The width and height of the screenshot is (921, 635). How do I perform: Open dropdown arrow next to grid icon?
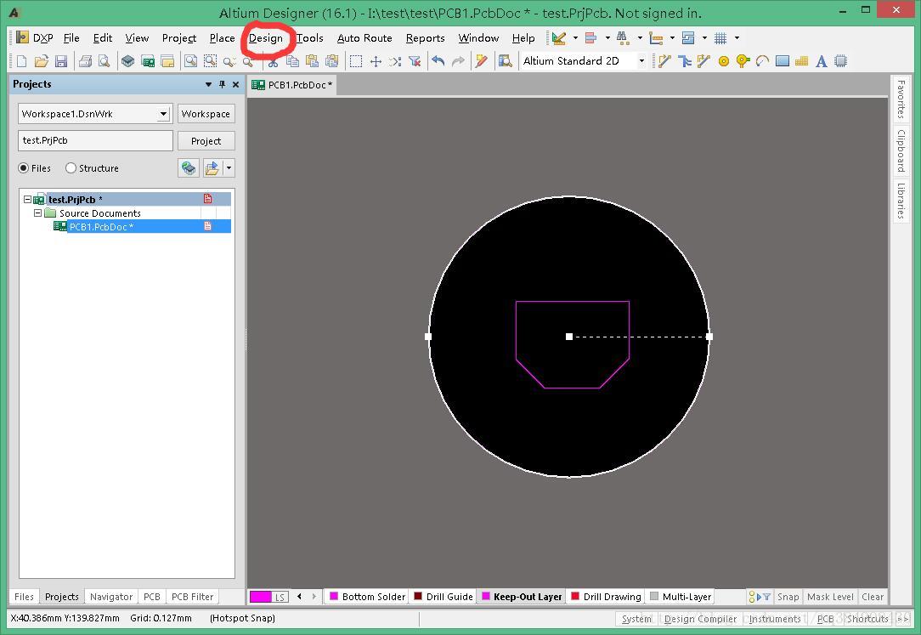pos(737,38)
